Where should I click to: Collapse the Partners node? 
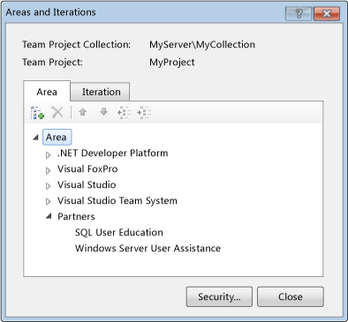[x=49, y=216]
